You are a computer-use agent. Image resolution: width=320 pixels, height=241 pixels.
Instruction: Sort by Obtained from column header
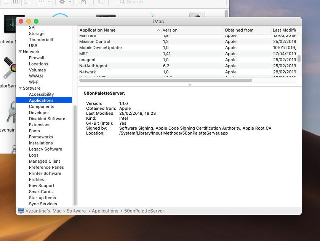248,30
